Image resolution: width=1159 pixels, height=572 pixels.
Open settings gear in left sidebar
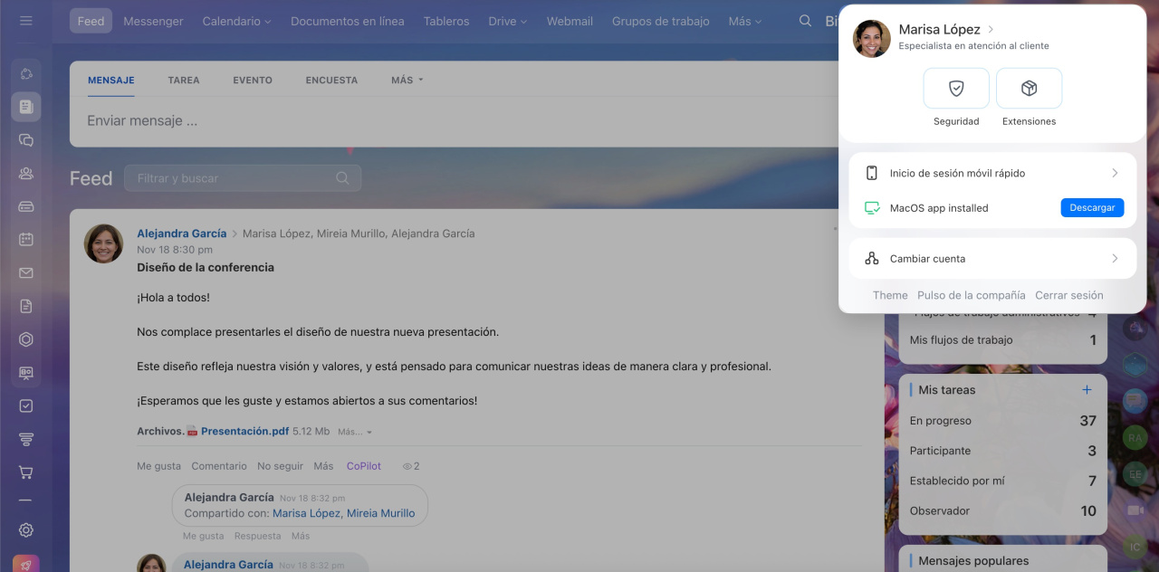coord(26,530)
